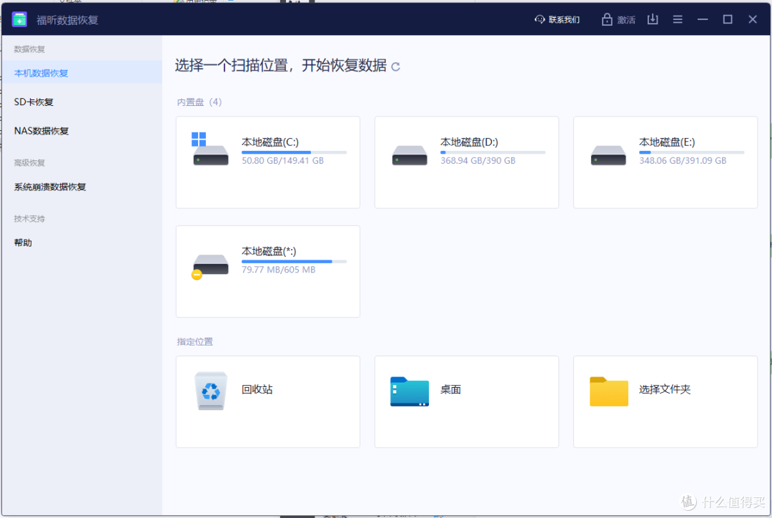
Task: Click the yellow folder icon
Action: pyautogui.click(x=608, y=391)
